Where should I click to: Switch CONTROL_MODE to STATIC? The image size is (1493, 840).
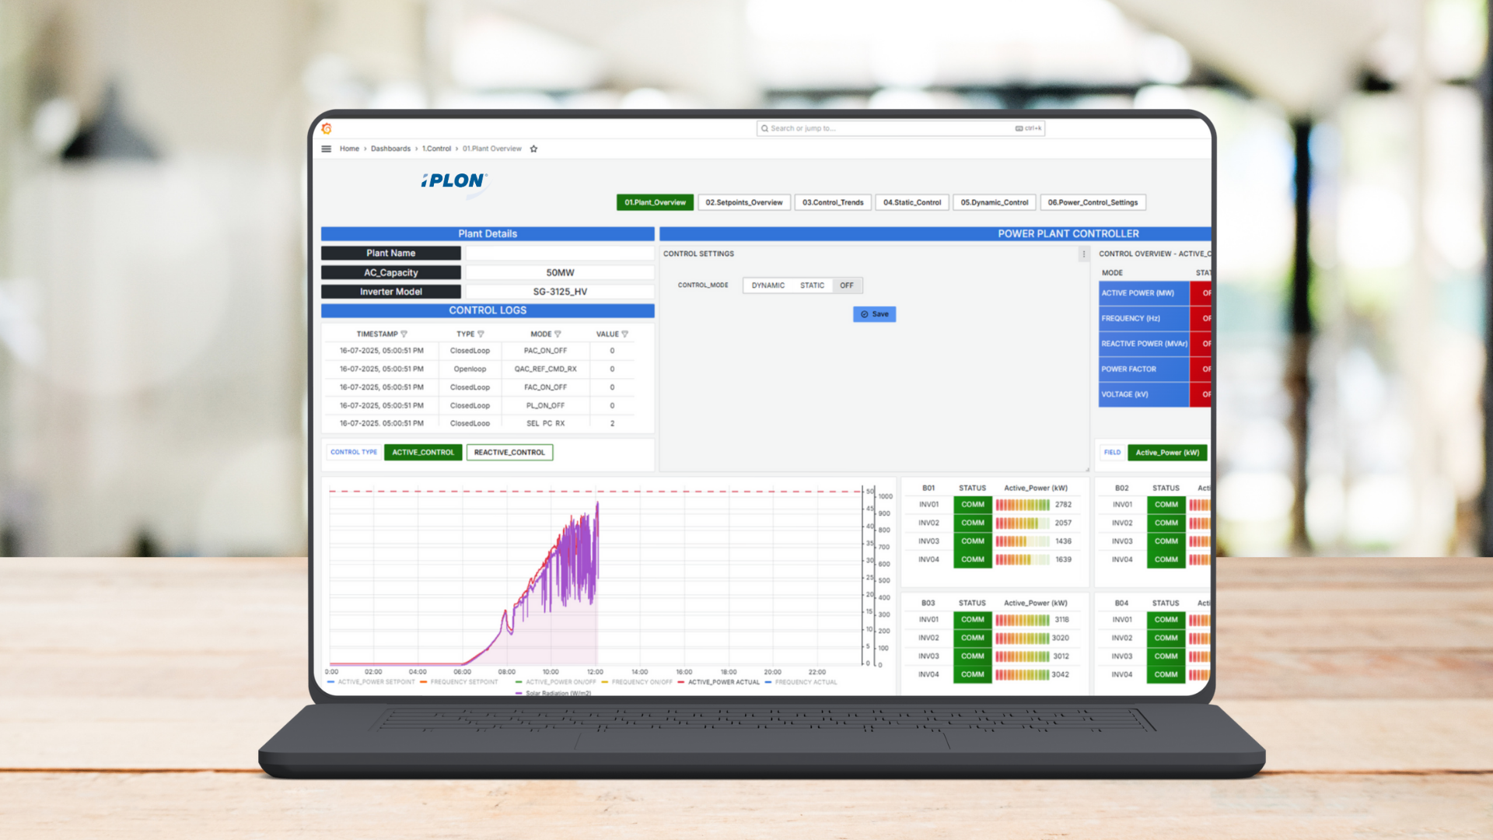click(x=812, y=285)
